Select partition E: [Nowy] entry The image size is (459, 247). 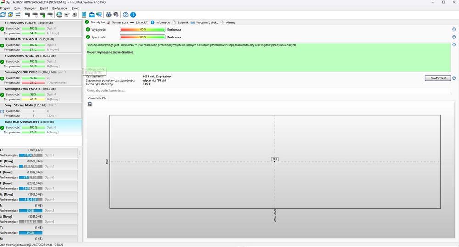(x=39, y=175)
